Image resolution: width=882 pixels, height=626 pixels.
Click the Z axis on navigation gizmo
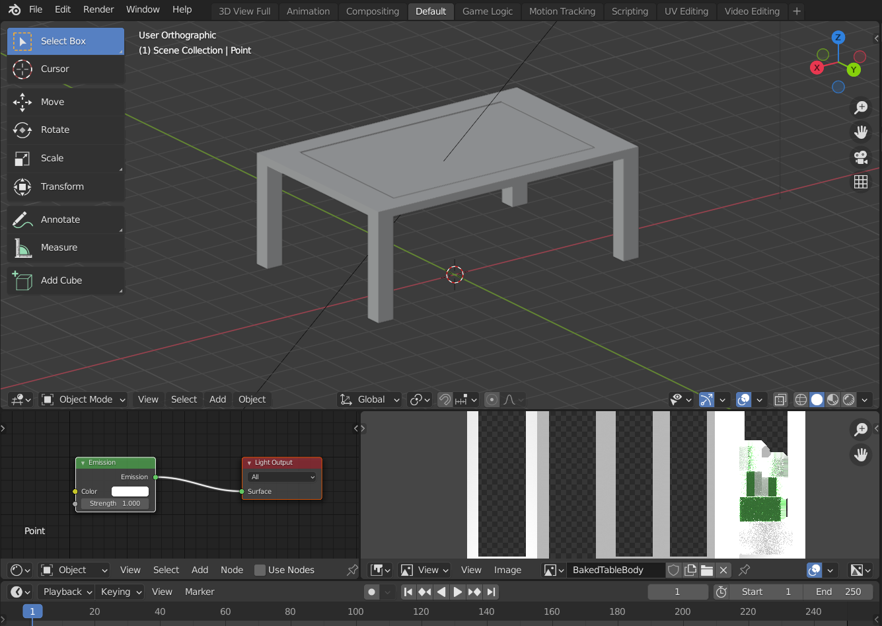click(838, 38)
